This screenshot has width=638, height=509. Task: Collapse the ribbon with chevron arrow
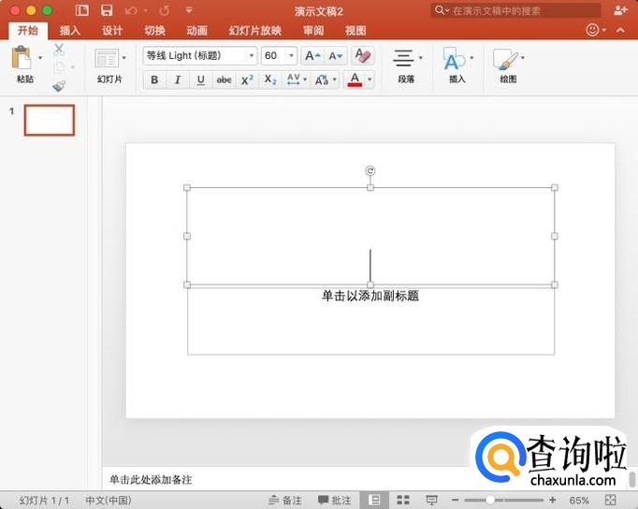[620, 30]
